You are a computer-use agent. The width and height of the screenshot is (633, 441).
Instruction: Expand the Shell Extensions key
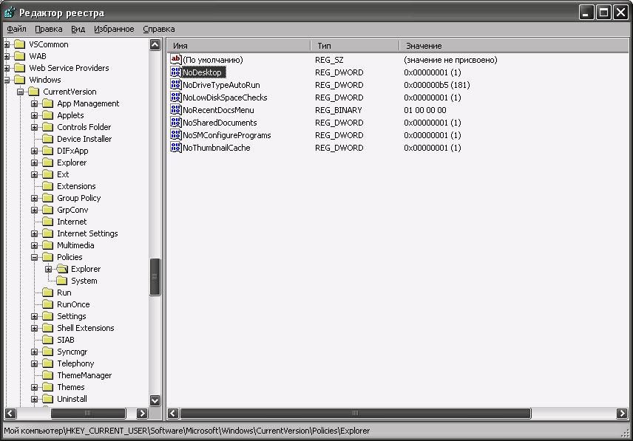34,328
